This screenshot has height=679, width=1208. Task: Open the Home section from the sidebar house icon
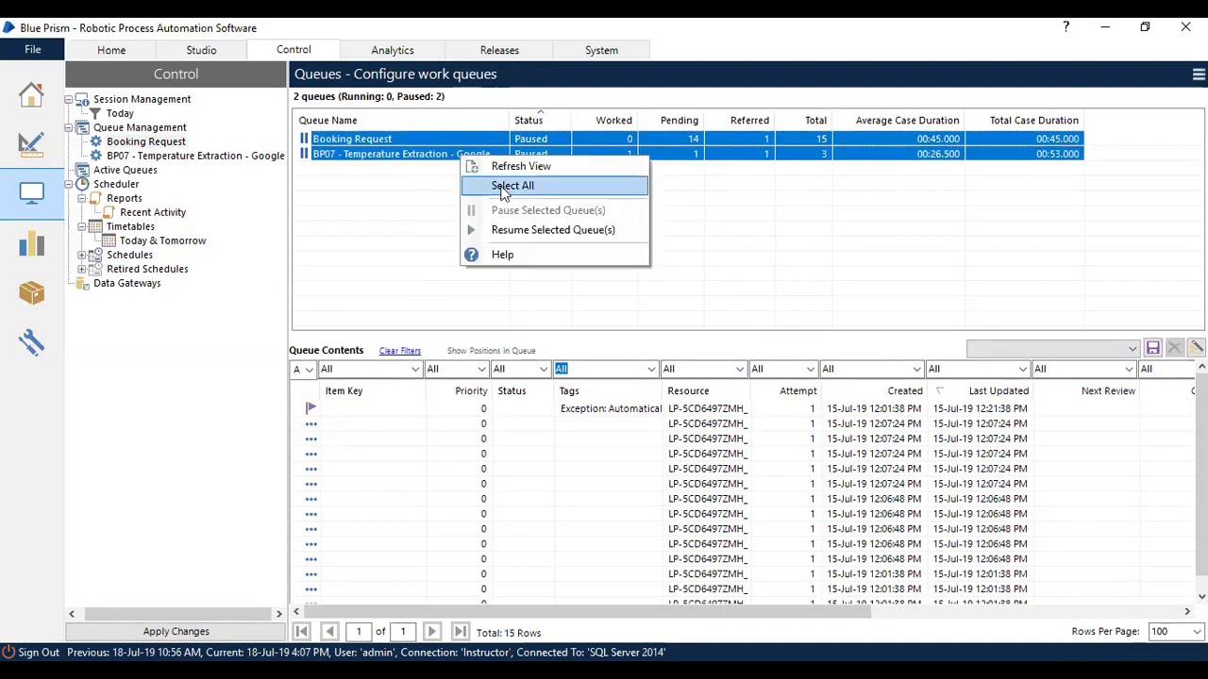click(31, 94)
